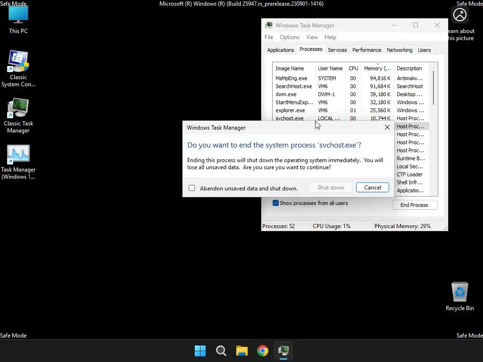Close the svchost confirmation dialog

point(387,127)
